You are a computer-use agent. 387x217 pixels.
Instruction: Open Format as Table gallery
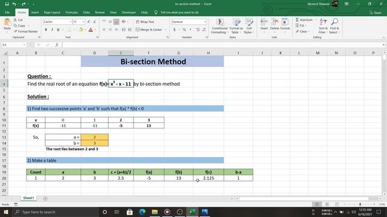pos(236,26)
